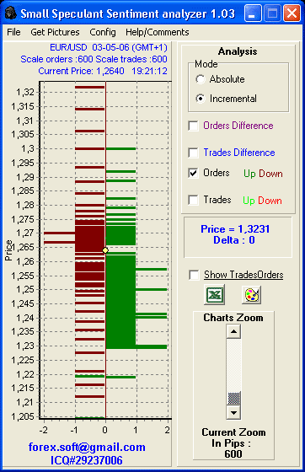Click the Current Price: 1,2640 header text

click(81, 71)
